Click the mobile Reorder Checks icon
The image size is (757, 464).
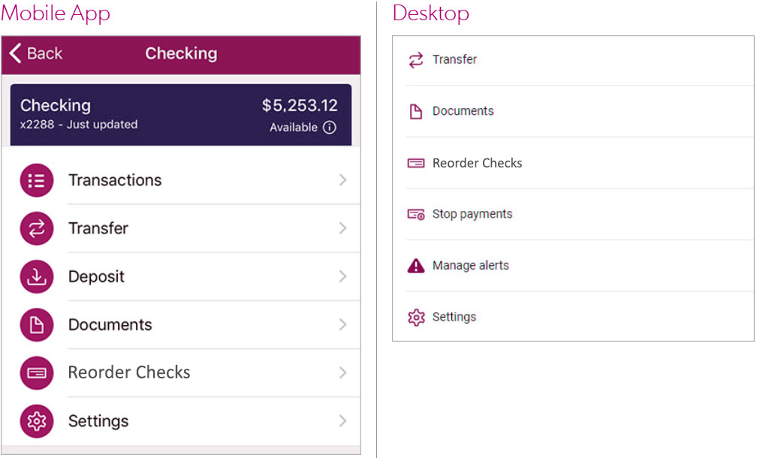[x=37, y=372]
